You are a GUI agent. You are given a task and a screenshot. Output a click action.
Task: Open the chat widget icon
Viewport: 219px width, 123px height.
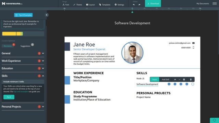click(x=215, y=120)
